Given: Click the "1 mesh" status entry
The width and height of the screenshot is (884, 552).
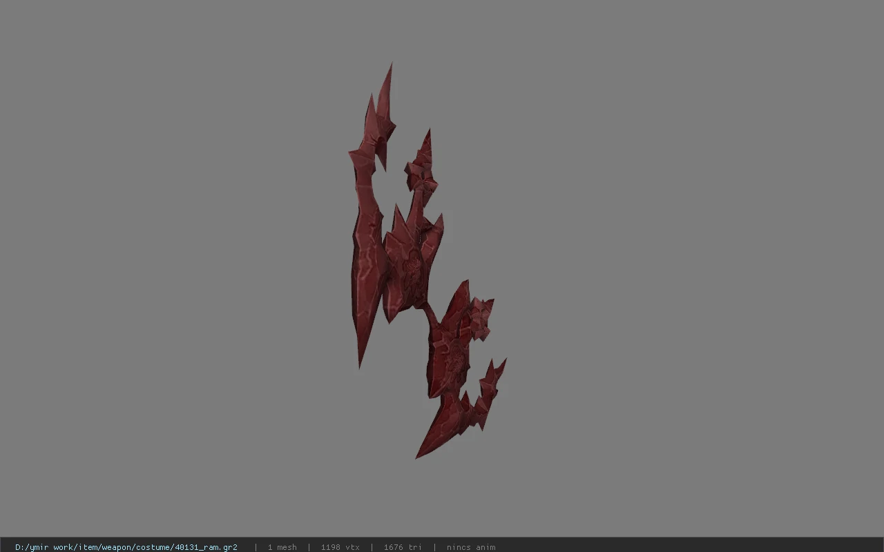Looking at the screenshot, I should (282, 547).
